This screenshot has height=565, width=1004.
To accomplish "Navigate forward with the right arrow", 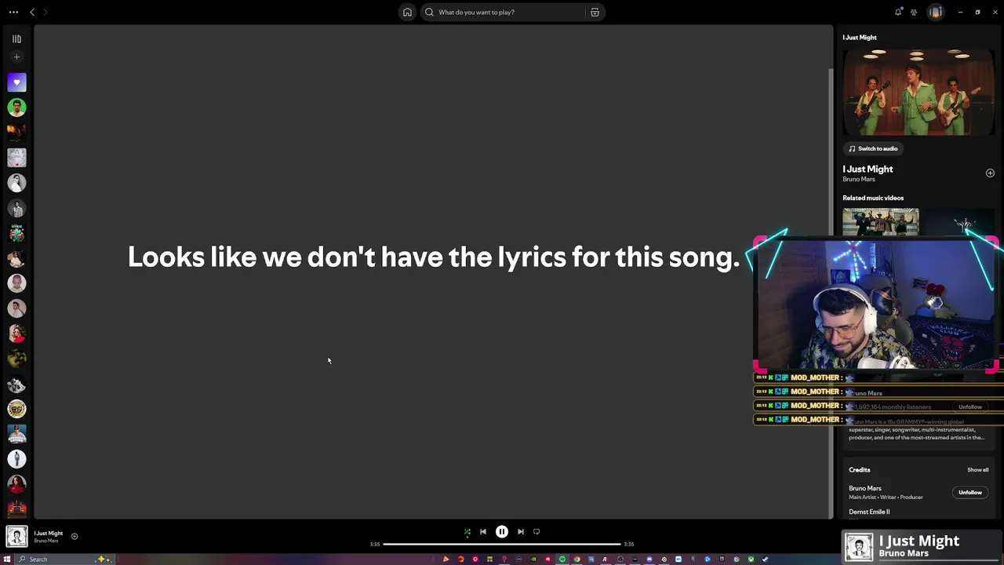I will [45, 12].
